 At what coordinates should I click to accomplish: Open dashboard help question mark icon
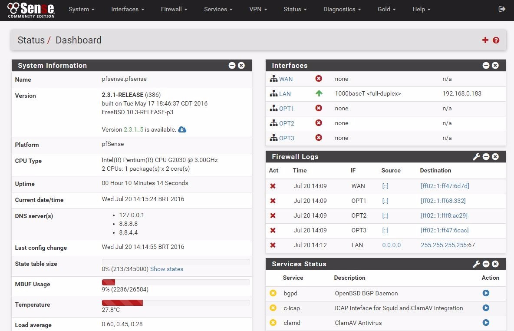496,40
